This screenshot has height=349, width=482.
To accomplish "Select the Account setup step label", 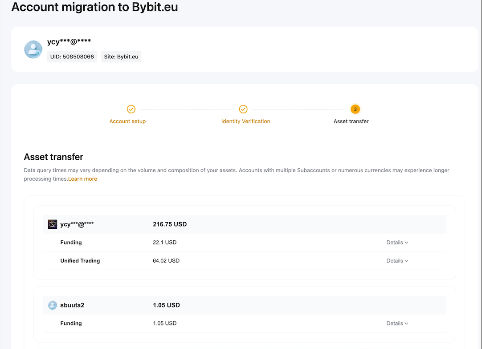I will [127, 121].
